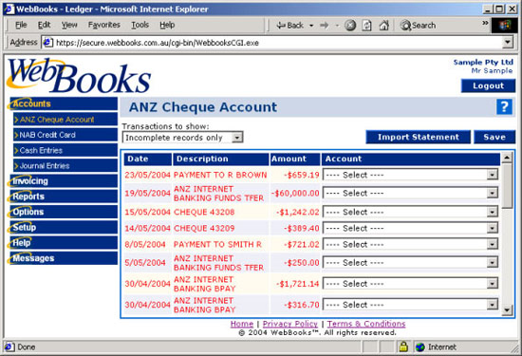
Task: Click the Description column header
Action: (220, 159)
